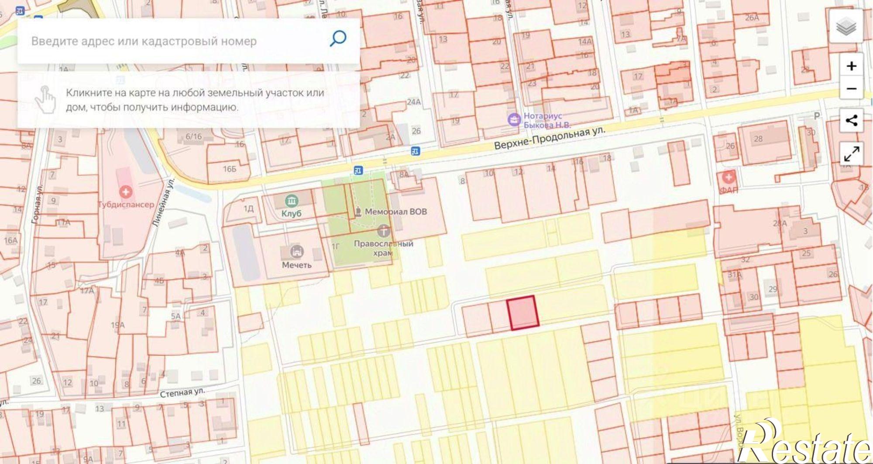
Task: Click the building labeled 8А
Action: coord(404,174)
